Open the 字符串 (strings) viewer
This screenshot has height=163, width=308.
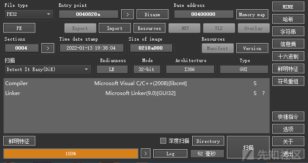(x=288, y=32)
